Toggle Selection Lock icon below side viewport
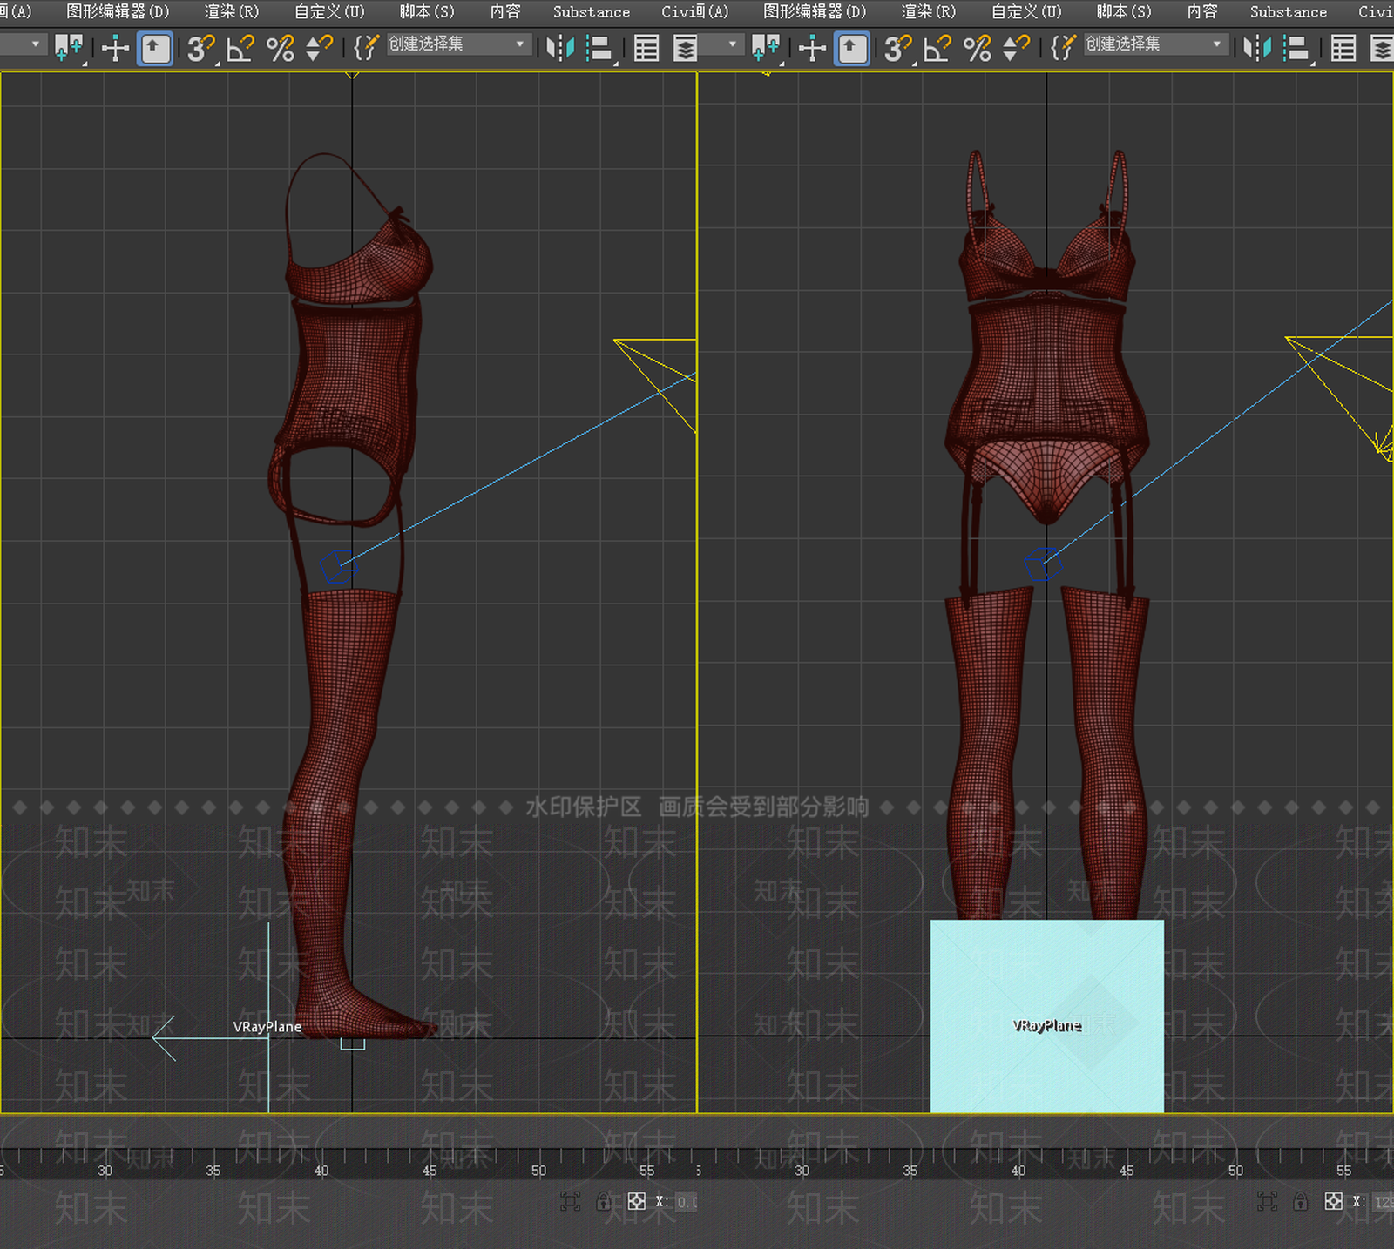The height and width of the screenshot is (1249, 1394). point(603,1202)
